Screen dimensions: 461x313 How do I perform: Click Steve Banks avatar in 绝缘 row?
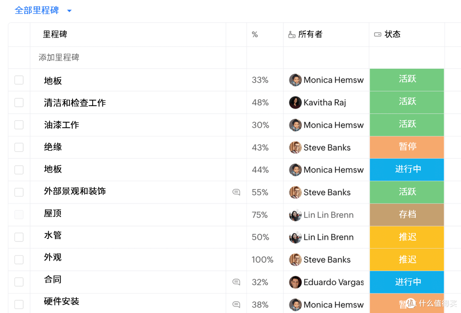[295, 147]
